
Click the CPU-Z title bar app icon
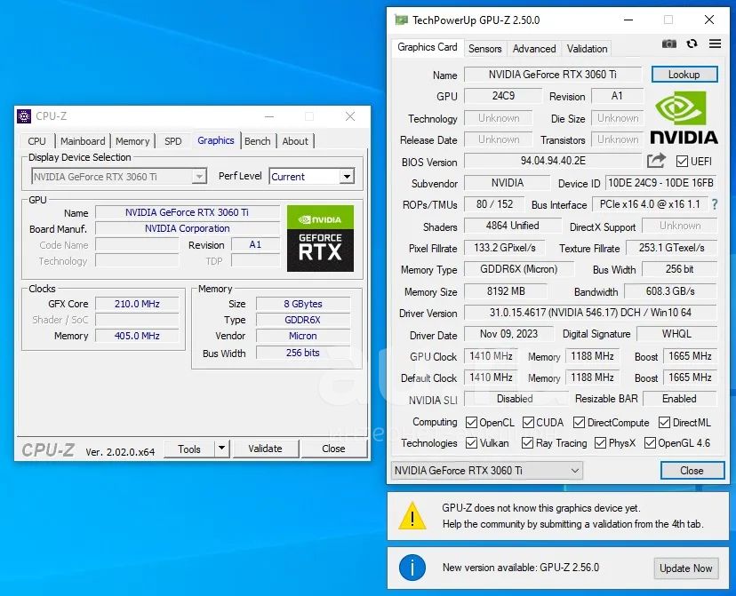24,115
